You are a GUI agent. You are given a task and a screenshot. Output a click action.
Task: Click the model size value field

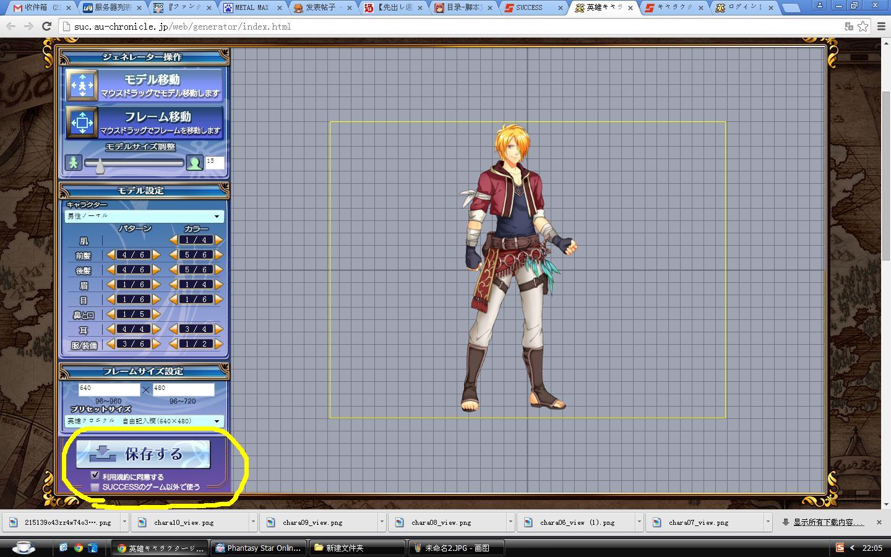point(214,162)
